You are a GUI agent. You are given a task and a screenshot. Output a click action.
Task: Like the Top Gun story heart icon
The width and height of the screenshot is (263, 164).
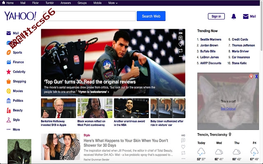tap(180, 44)
